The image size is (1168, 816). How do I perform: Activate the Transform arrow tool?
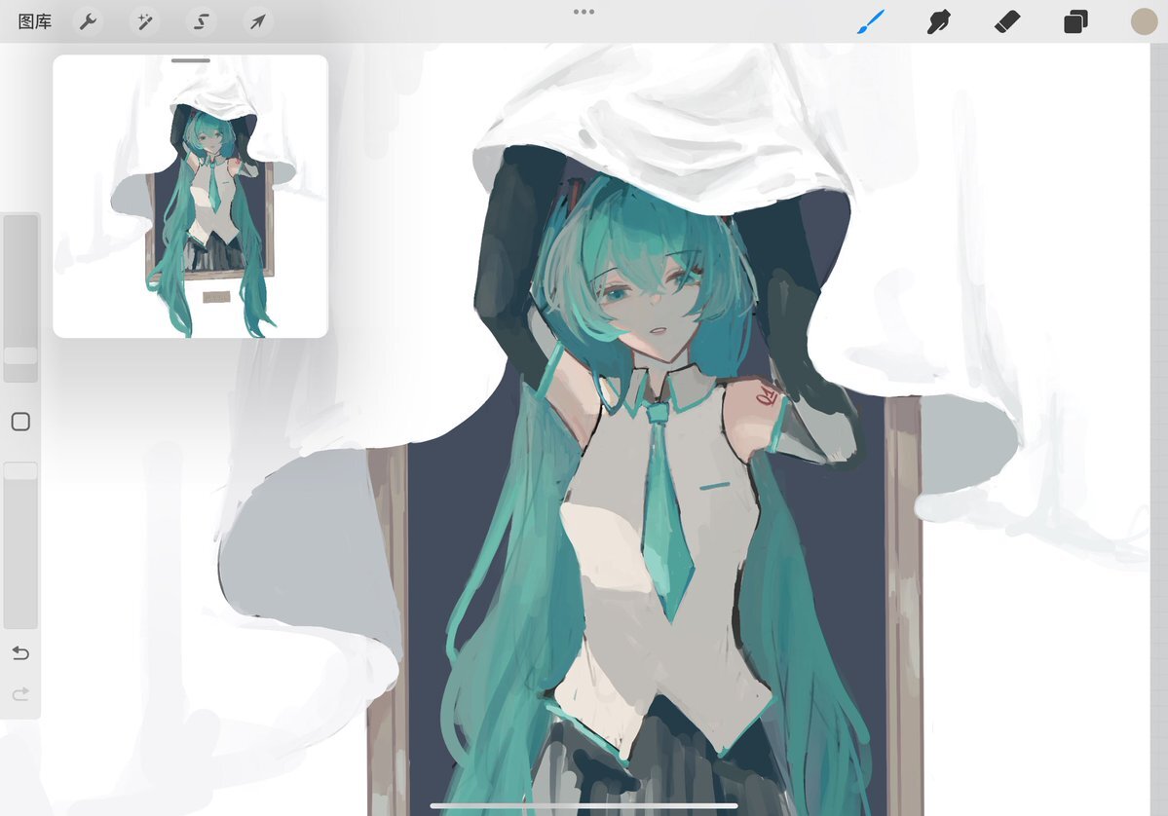[x=257, y=21]
